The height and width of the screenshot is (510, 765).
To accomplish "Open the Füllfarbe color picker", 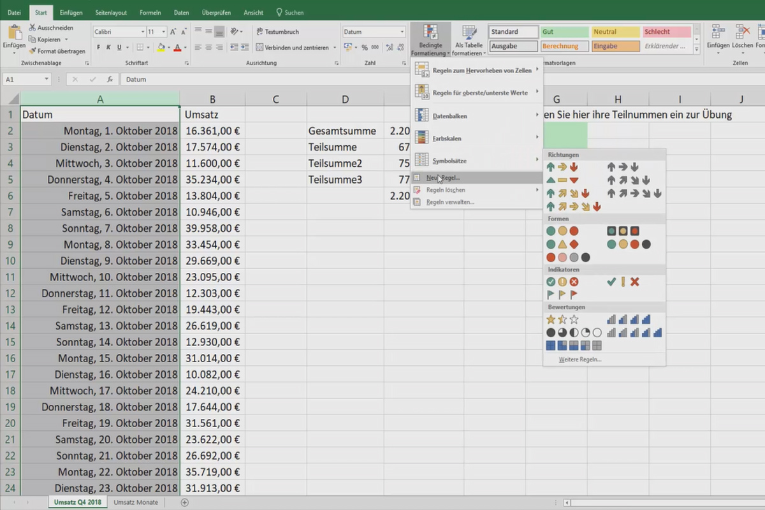I will pos(162,47).
